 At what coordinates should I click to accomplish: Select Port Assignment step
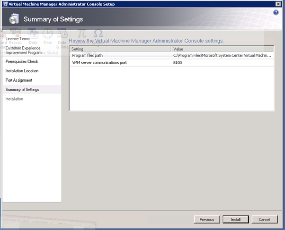[19, 80]
